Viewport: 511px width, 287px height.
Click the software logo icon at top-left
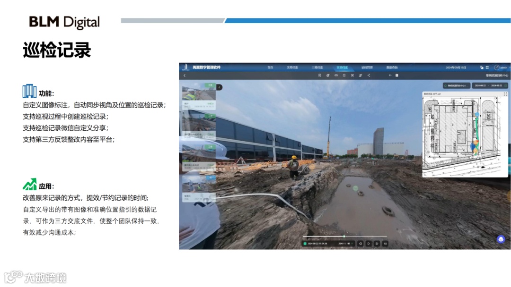pos(186,68)
